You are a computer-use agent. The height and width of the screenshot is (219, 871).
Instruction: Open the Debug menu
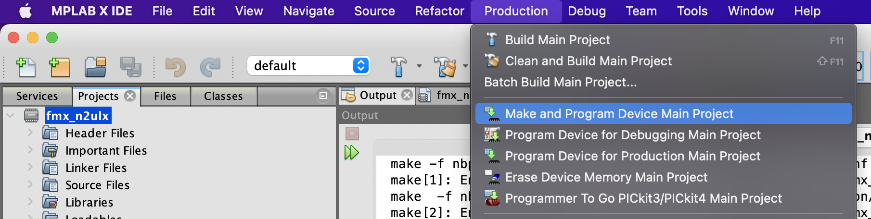pos(587,11)
